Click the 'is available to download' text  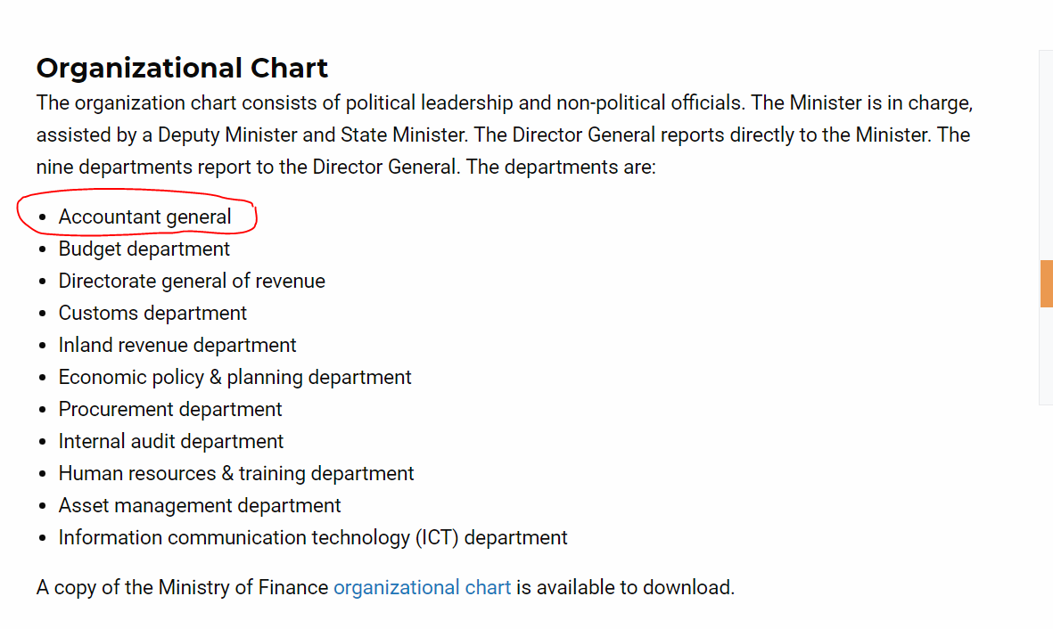625,587
